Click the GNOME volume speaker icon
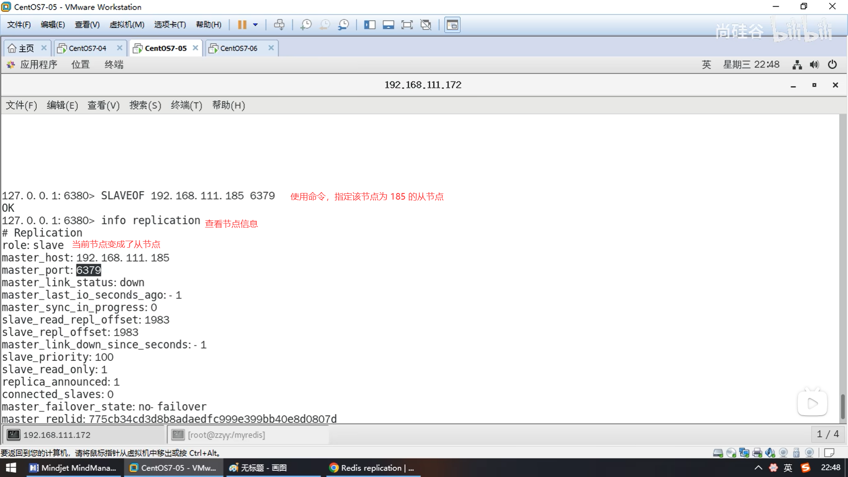The width and height of the screenshot is (848, 477). pos(814,65)
